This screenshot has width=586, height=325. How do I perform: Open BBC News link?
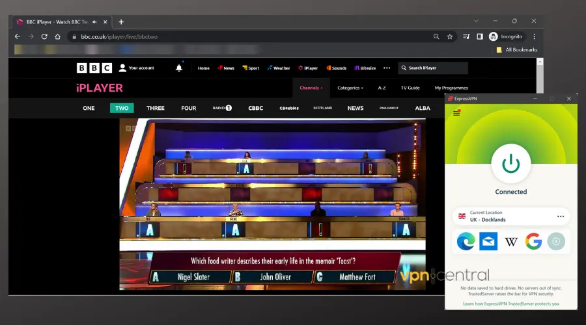point(226,68)
